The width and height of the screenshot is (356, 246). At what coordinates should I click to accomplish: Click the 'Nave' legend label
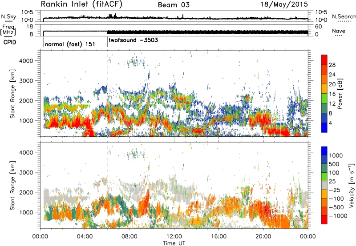tap(339, 31)
